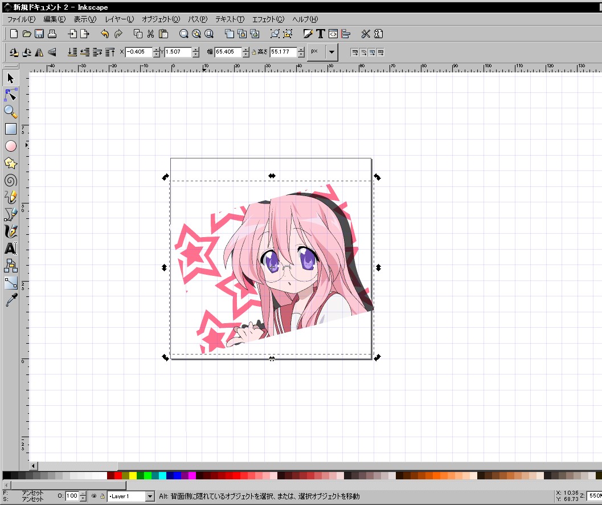Open the XML editor icon
The height and width of the screenshot is (505, 602).
[333, 34]
